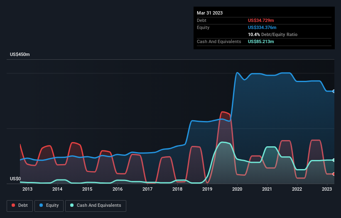
Task: Click the 2020 x-axis label
Action: pos(237,189)
